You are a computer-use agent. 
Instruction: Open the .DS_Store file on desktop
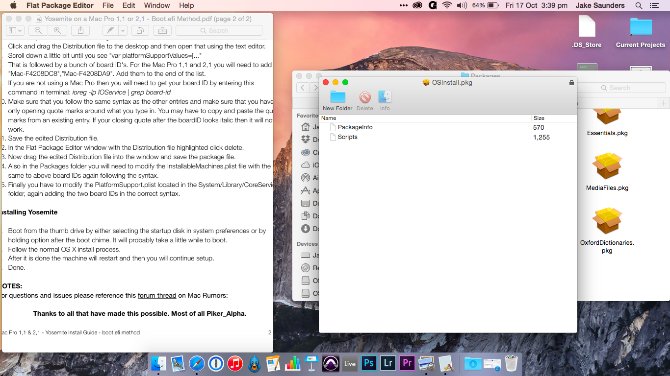587,32
